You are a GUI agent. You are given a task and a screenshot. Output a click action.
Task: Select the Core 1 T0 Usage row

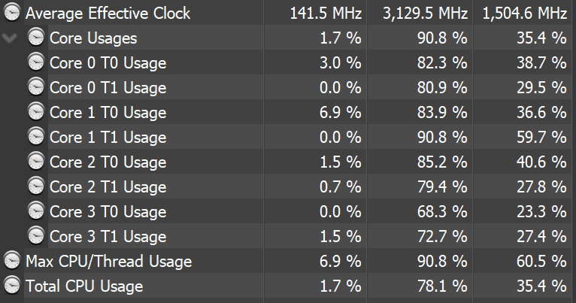[288, 112]
